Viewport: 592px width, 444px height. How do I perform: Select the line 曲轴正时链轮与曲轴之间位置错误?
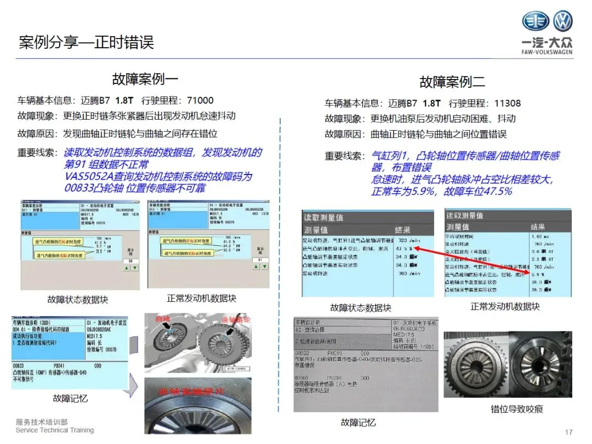point(439,134)
